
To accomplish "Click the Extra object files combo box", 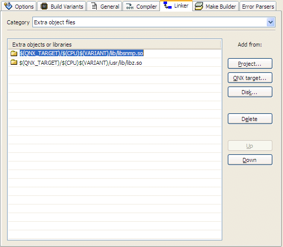I will point(154,22).
